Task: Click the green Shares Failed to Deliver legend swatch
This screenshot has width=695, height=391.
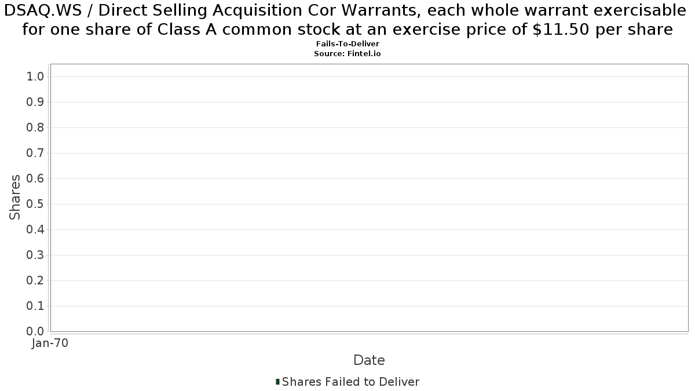Action: coord(278,382)
